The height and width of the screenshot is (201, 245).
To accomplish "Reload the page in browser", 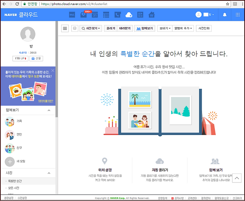I will [17, 4].
